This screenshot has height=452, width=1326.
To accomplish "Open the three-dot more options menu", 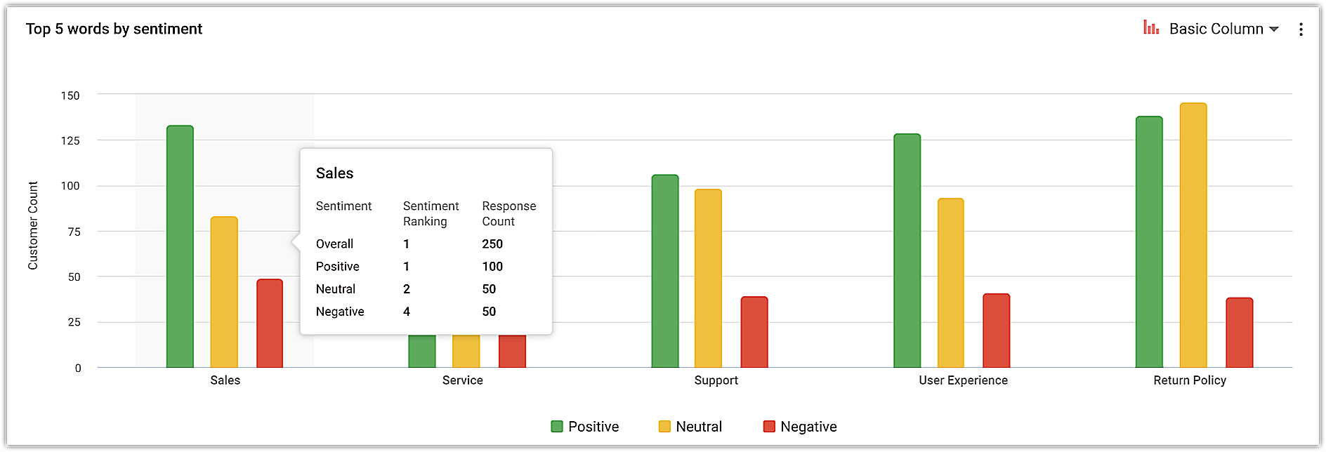I will coord(1301,29).
